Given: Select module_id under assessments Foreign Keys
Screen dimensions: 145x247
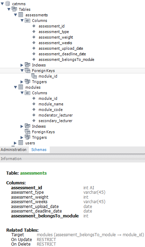Looking at the screenshot, I should tap(48, 76).
